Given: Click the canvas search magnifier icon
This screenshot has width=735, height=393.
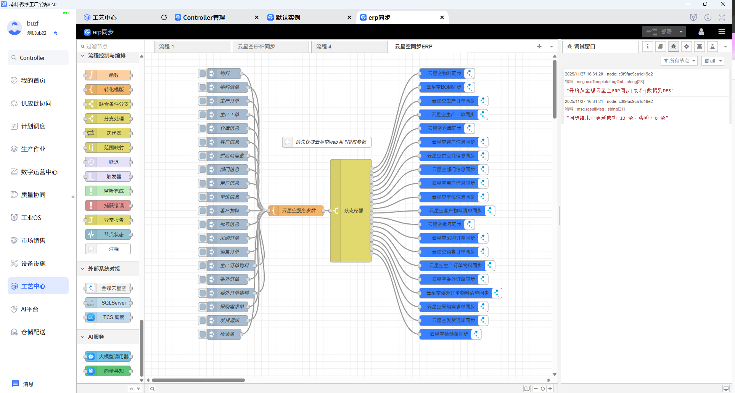Looking at the screenshot, I should click(152, 389).
